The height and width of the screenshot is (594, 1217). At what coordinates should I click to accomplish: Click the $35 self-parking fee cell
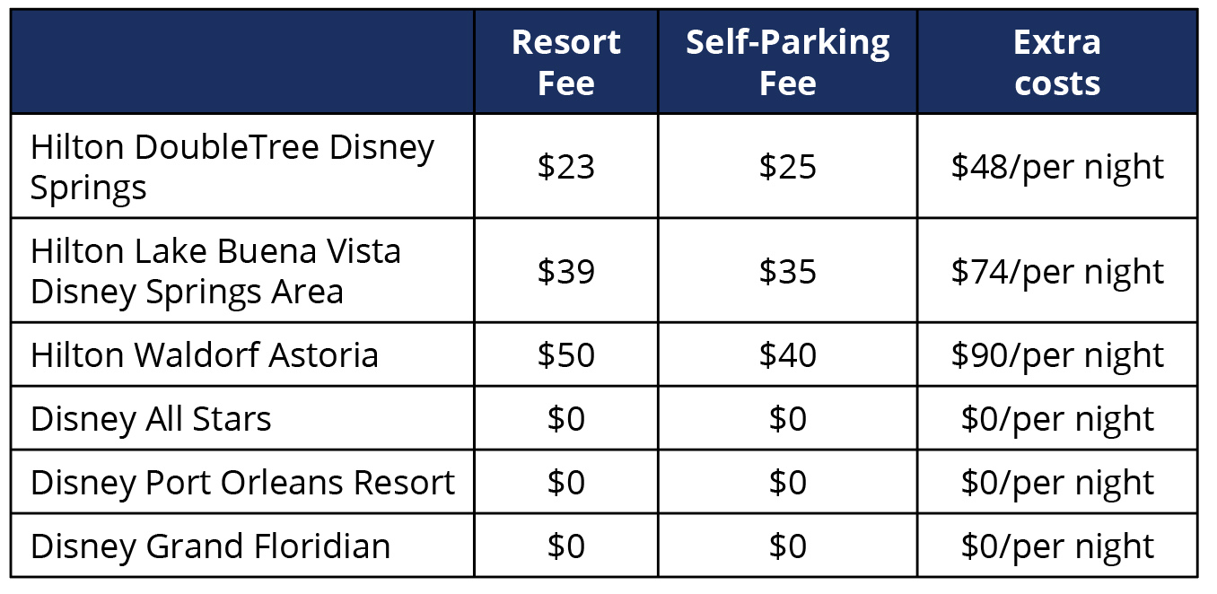788,271
